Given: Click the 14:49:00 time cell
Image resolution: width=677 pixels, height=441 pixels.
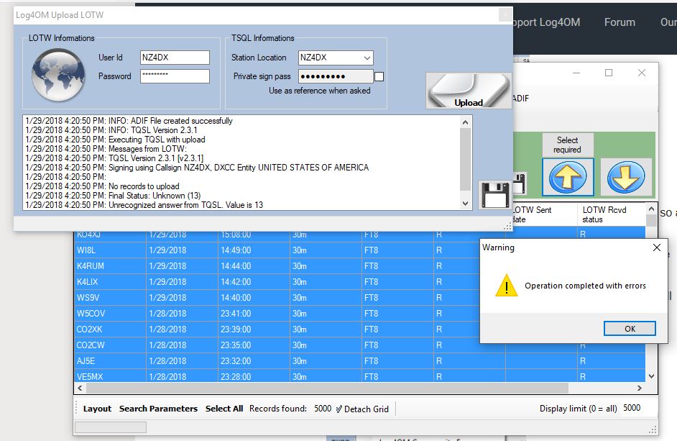Looking at the screenshot, I should coord(254,250).
